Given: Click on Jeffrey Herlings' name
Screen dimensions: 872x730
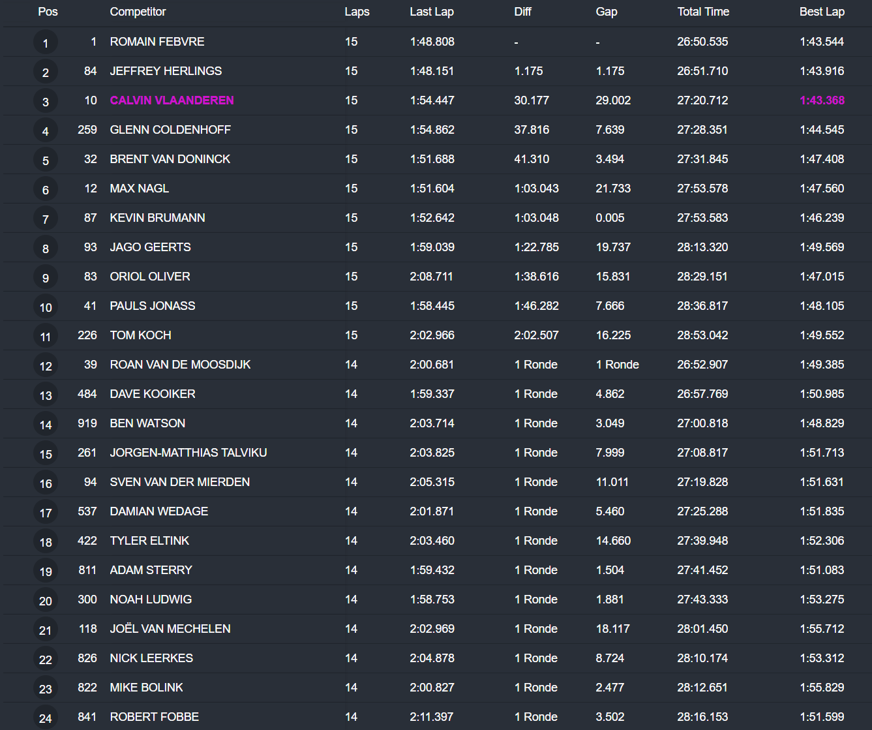Looking at the screenshot, I should [x=166, y=71].
